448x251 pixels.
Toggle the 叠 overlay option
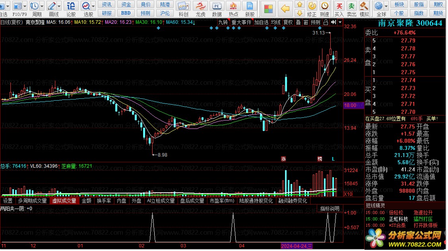[298, 22]
